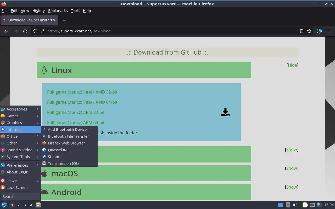335x209 pixels.
Task: Open the Tools menu
Action: (75, 11)
